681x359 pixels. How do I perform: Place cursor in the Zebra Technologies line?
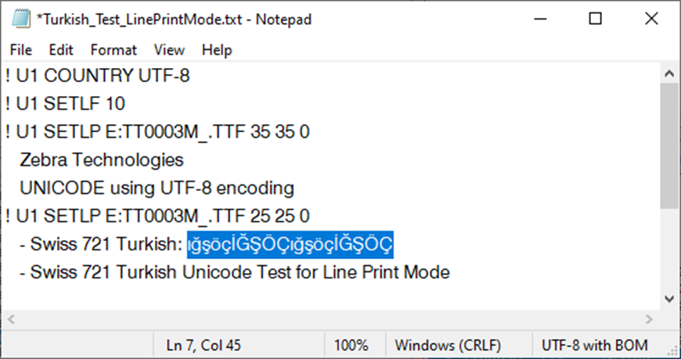pyautogui.click(x=102, y=160)
